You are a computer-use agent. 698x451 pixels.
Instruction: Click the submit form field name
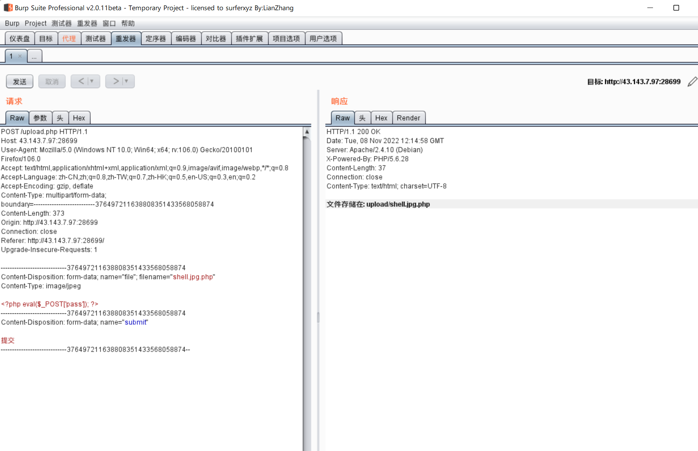[135, 322]
